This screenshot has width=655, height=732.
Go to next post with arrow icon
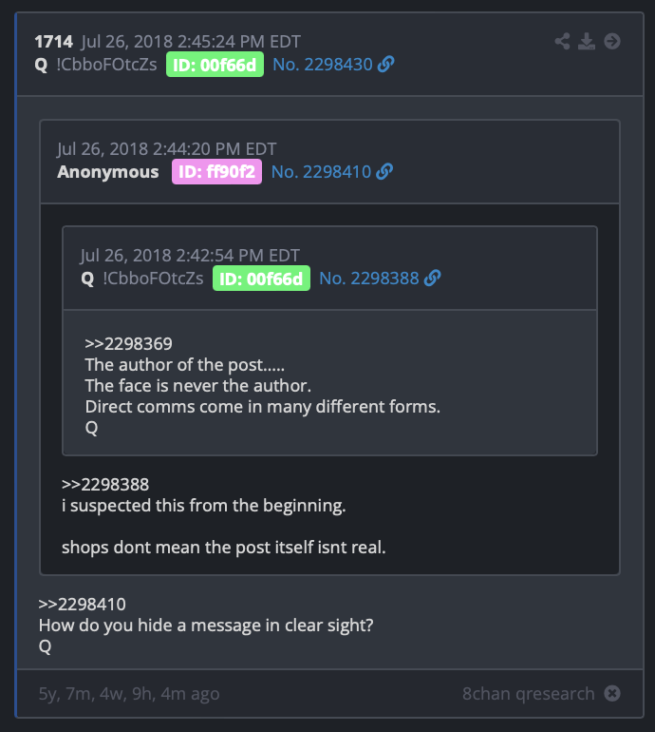point(612,41)
